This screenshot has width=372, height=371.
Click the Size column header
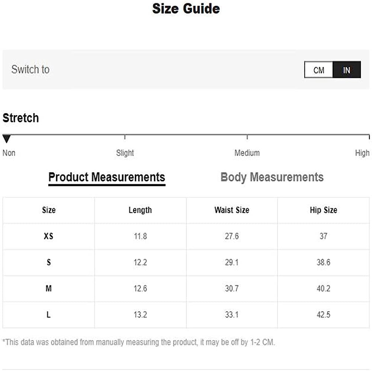[x=49, y=210]
